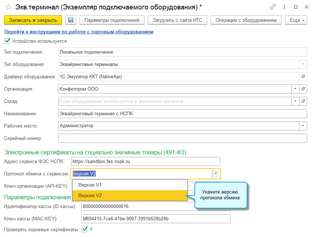Open the equipment driver record icon
The height and width of the screenshot is (237, 314).
303,76
